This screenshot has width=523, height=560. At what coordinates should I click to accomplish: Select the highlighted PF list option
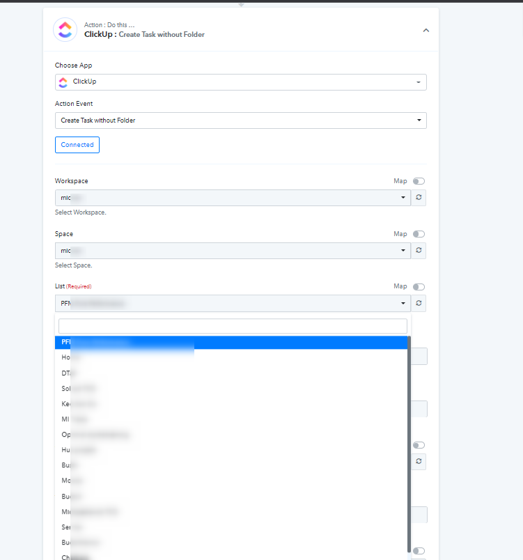pos(231,342)
